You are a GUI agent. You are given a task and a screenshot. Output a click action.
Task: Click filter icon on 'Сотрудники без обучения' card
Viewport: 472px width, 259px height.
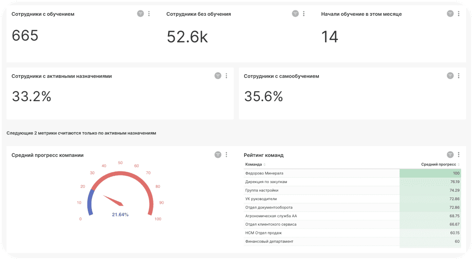coord(295,13)
